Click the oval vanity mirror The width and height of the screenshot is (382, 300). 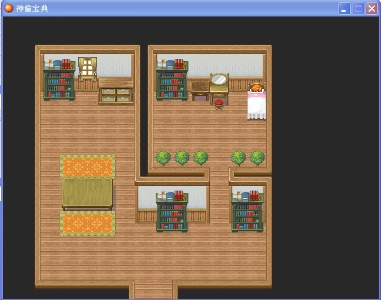click(x=219, y=79)
